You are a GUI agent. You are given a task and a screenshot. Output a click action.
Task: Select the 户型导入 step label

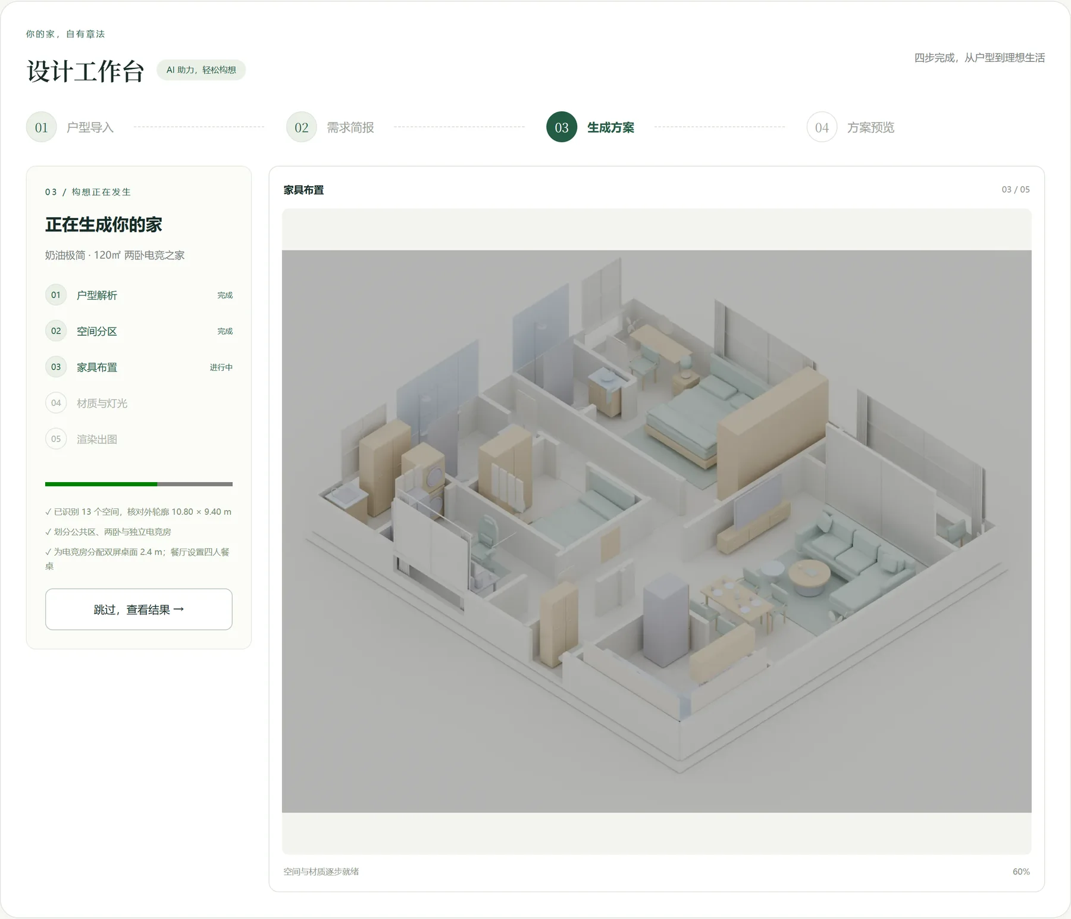90,127
